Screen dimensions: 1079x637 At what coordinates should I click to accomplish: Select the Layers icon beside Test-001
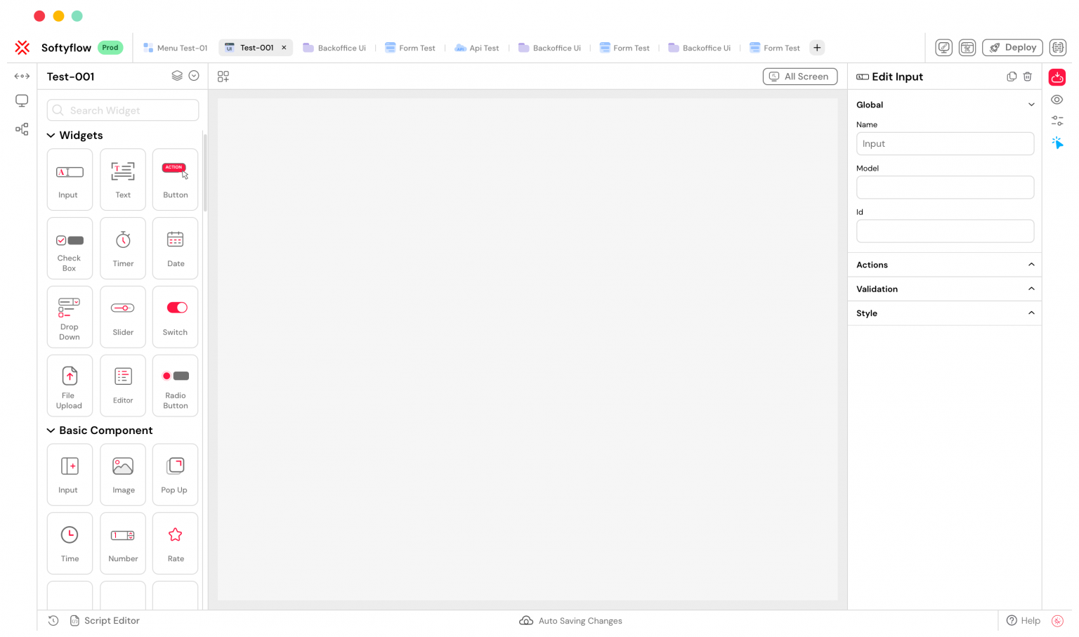click(x=177, y=76)
